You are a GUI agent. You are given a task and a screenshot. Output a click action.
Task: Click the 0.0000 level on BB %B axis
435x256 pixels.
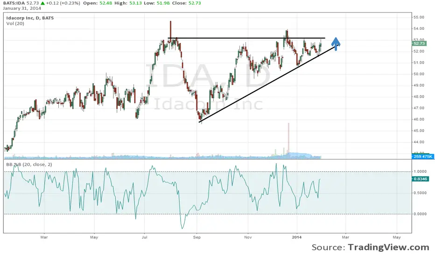420,214
